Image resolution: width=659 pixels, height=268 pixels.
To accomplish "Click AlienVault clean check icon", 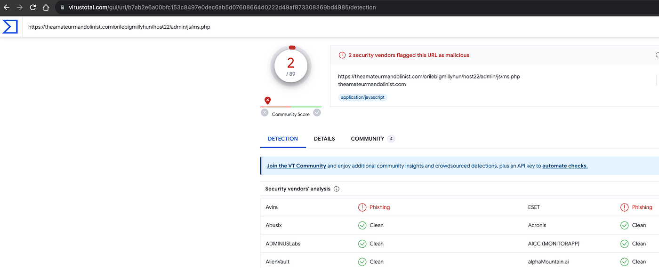I will pos(362,262).
